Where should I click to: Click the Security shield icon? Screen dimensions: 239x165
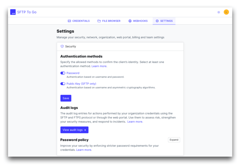tap(62, 46)
